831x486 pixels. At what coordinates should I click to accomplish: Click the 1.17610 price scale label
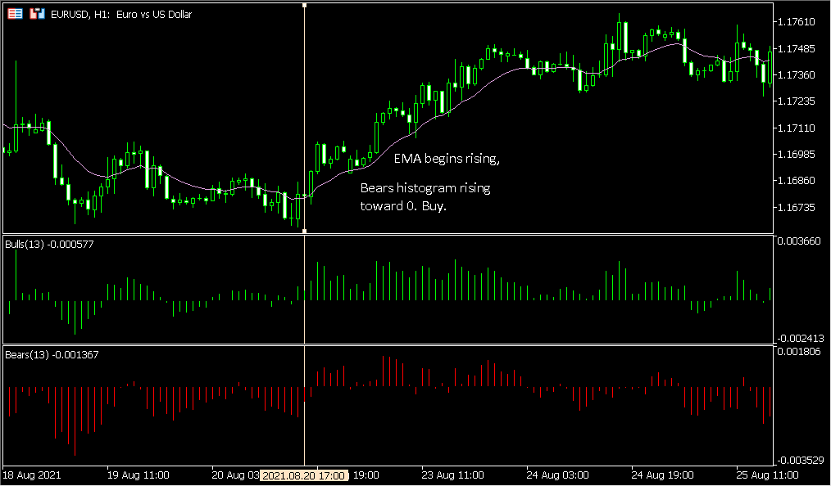coord(797,22)
